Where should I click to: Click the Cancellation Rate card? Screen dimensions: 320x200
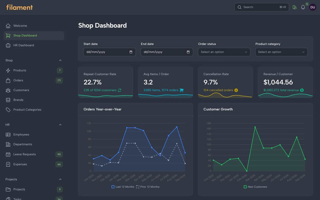point(226,82)
